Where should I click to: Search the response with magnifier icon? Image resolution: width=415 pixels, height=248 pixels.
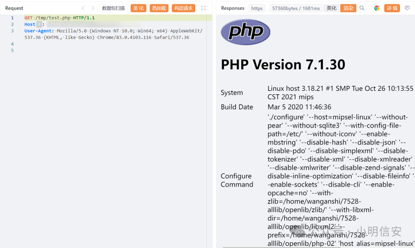click(x=362, y=8)
